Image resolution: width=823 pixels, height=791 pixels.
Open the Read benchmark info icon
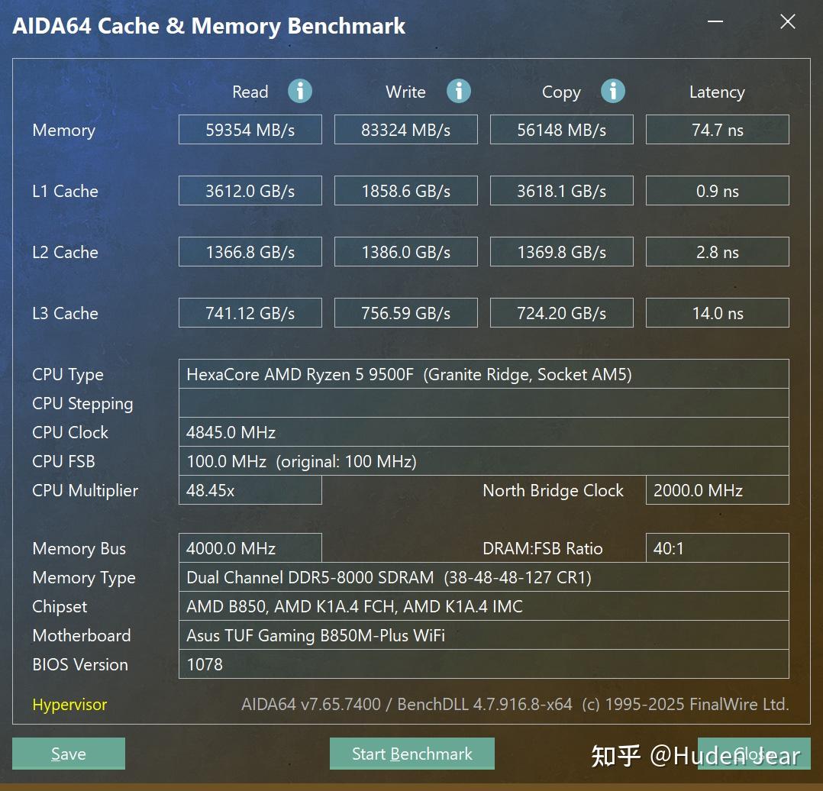299,91
